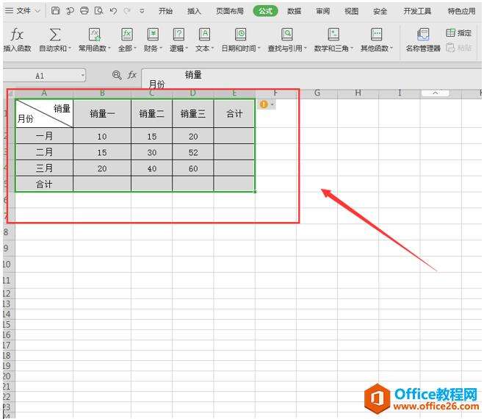484x419 pixels.
Task: Select the 三月 row label cell
Action: [x=44, y=168]
